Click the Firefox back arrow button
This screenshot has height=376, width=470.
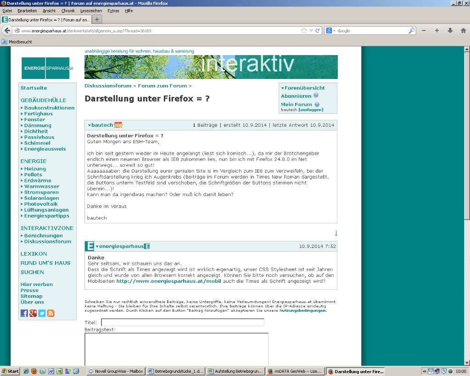pyautogui.click(x=7, y=31)
